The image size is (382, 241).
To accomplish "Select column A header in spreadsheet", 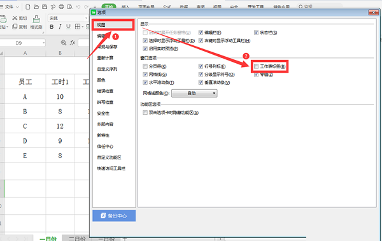I will [x=25, y=53].
